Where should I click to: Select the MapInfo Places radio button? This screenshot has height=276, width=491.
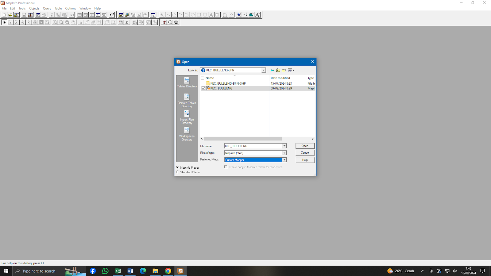point(177,167)
